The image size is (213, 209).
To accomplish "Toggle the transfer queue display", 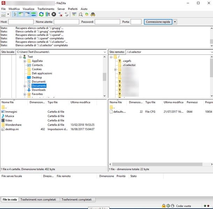I will tap(34, 14).
